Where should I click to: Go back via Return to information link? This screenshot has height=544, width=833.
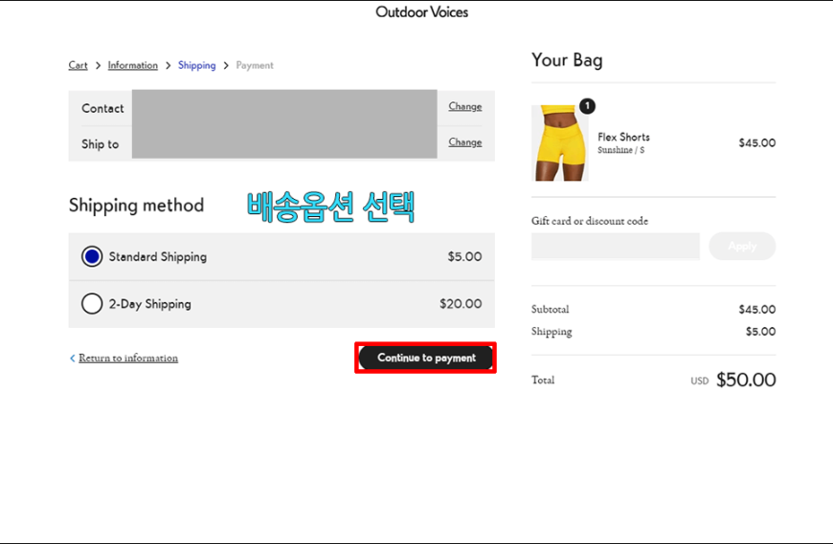128,358
